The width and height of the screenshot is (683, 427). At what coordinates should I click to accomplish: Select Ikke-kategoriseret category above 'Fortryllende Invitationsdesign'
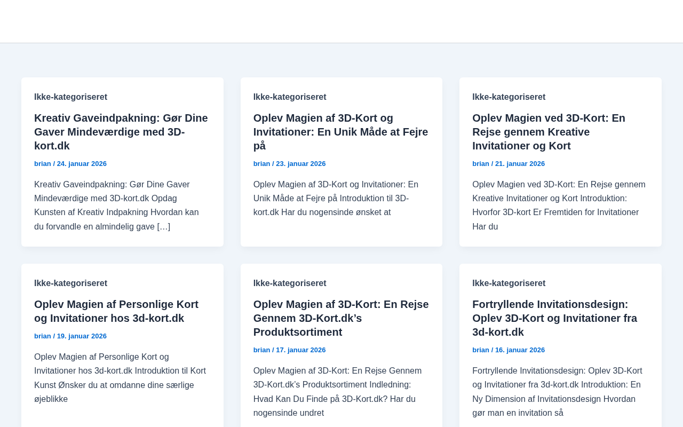pos(509,283)
